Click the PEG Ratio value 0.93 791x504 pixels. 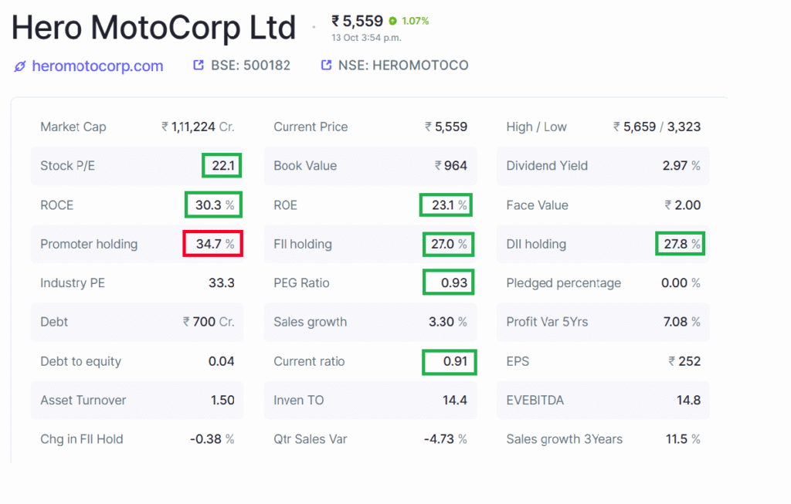[x=448, y=282]
